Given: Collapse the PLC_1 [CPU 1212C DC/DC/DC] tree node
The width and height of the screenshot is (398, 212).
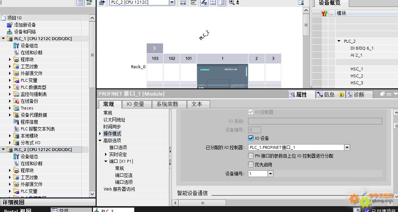Looking at the screenshot, I should [x=3, y=39].
